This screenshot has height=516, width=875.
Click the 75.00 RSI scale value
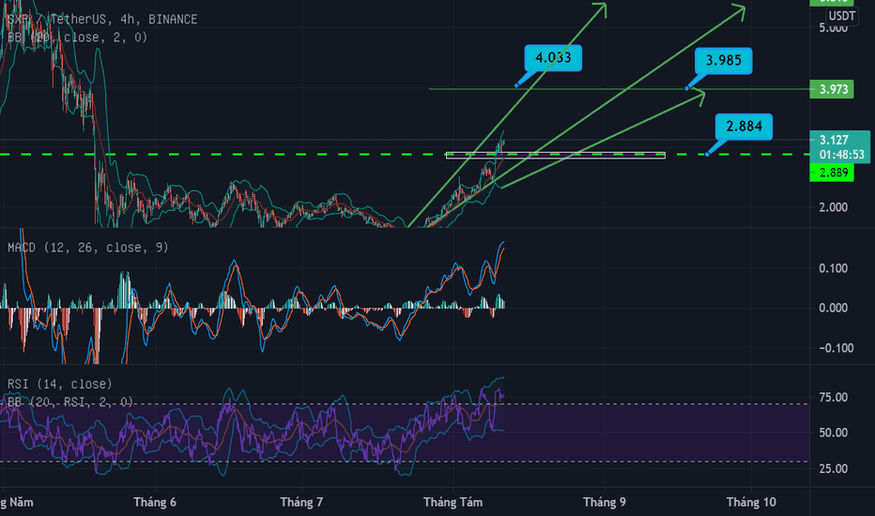pyautogui.click(x=833, y=397)
